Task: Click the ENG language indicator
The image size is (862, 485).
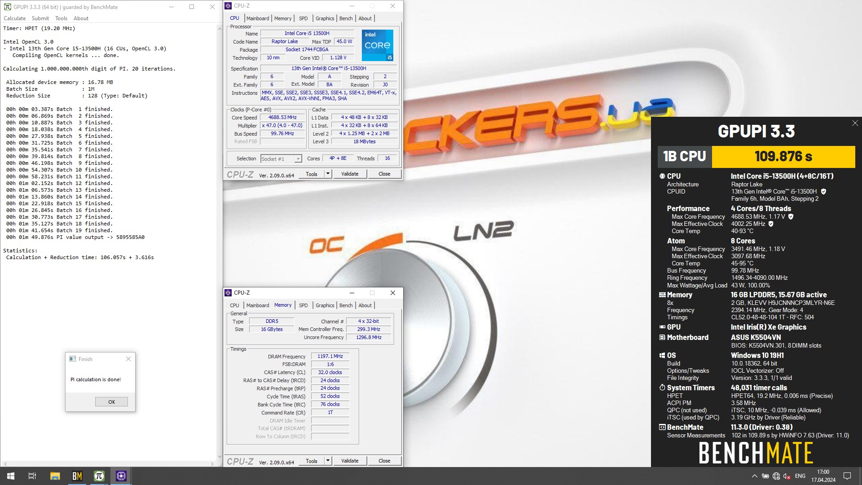Action: [x=800, y=476]
